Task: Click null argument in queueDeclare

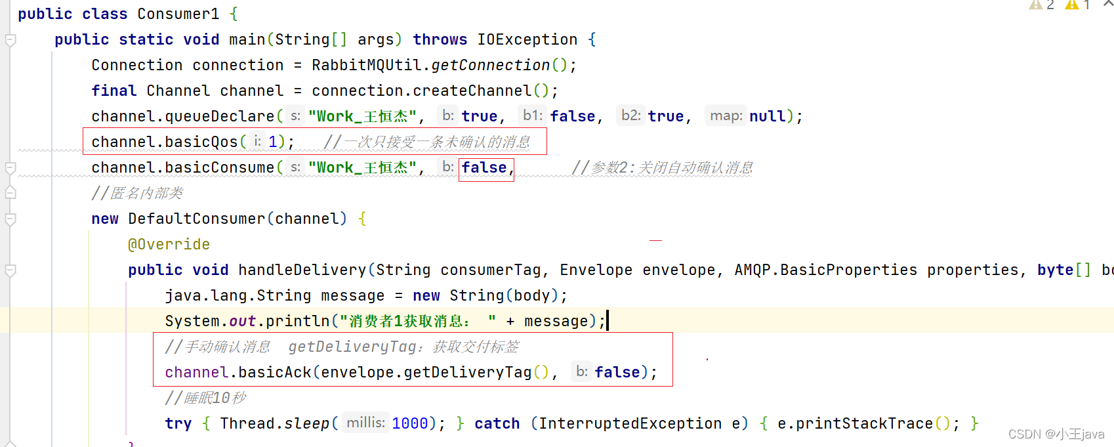Action: coord(767,116)
